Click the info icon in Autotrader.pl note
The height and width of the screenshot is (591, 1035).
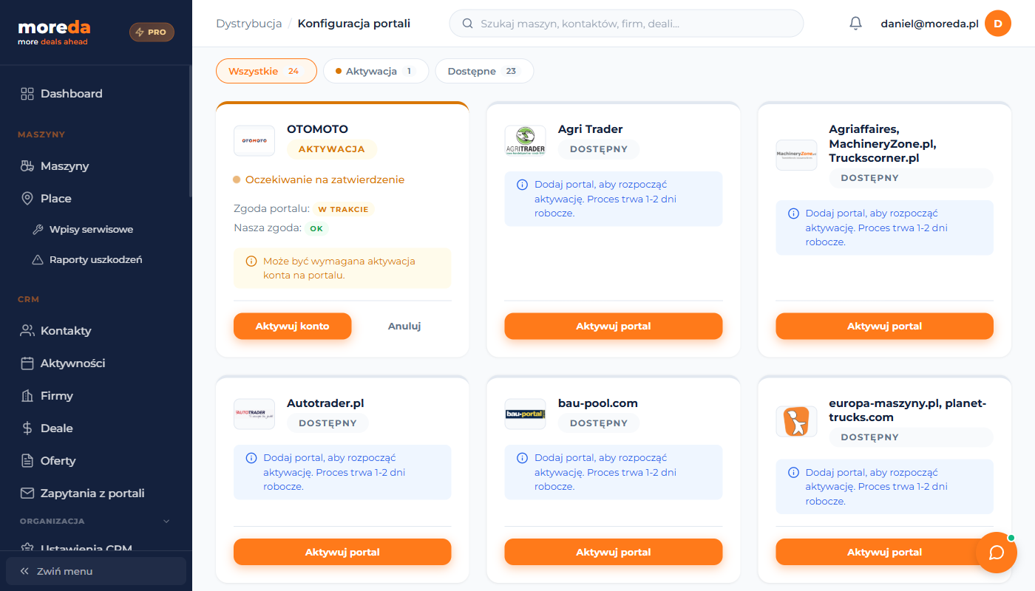[x=251, y=458]
